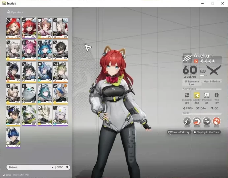
Task: Choose the teal-haired level 01 operator
Action: 44,94
